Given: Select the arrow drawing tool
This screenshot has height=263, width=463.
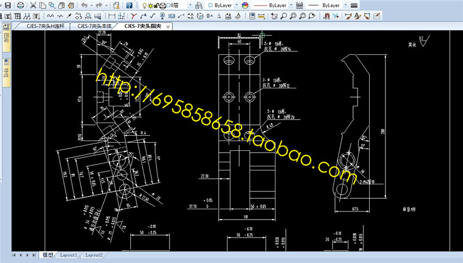Looking at the screenshot, I should tap(69, 16).
